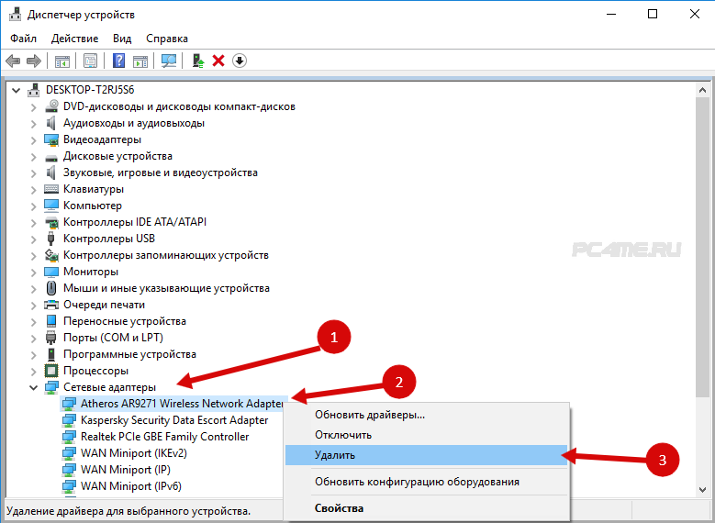Click the Аудиовходы speaker icon
Image resolution: width=715 pixels, height=523 pixels.
(51, 123)
